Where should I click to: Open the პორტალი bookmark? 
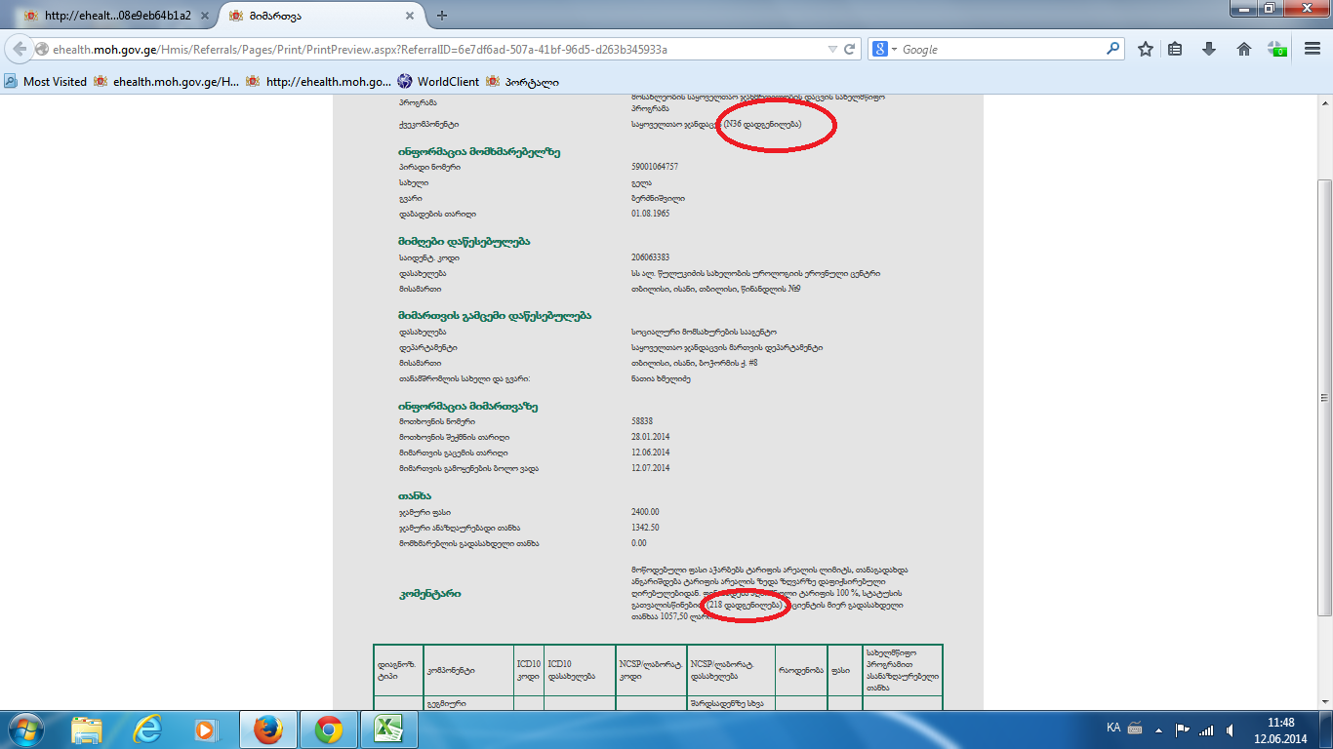coord(522,82)
